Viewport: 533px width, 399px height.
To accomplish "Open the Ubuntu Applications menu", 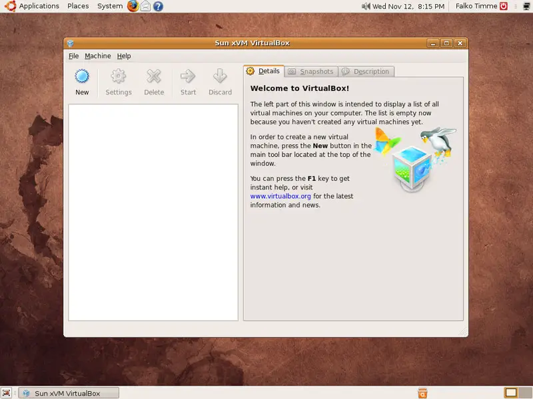I will pyautogui.click(x=32, y=6).
